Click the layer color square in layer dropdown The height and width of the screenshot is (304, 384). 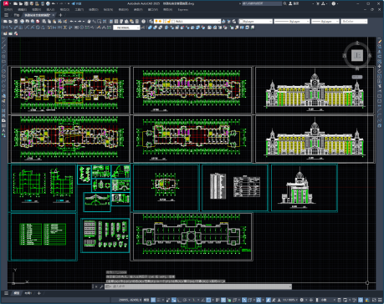[173, 21]
